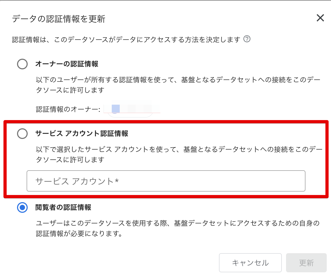Open the help tooltip next to the description
This screenshot has height=280, width=331.
coord(247,39)
